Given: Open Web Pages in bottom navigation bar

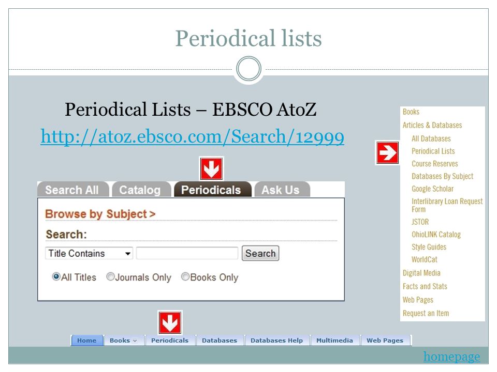Looking at the screenshot, I should tap(385, 340).
